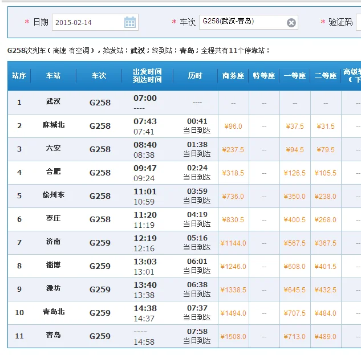Click second class price ¥268.0
361x355 pixels.
pos(326,220)
